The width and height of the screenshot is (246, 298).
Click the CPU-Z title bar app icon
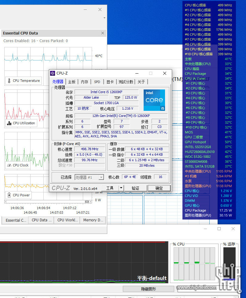53,73
